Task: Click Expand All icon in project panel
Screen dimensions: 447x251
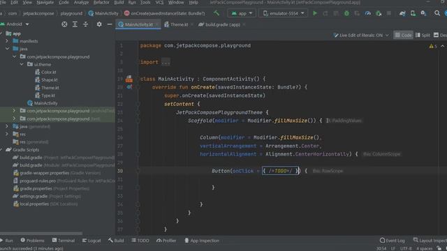Action: pyautogui.click(x=75, y=24)
